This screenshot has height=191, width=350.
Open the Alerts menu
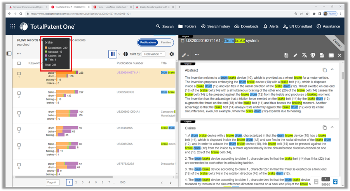tap(271, 26)
